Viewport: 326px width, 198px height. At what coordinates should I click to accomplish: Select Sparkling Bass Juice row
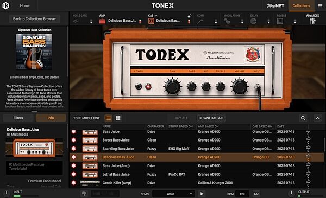[x=197, y=149]
